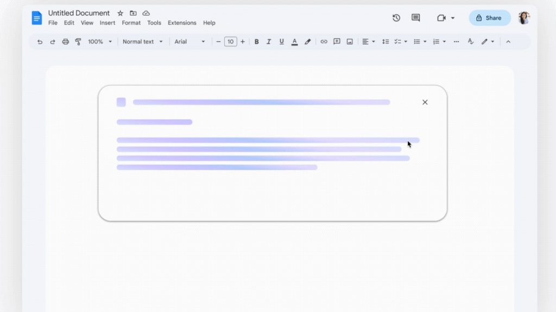Click the Undo arrow icon

click(x=40, y=42)
